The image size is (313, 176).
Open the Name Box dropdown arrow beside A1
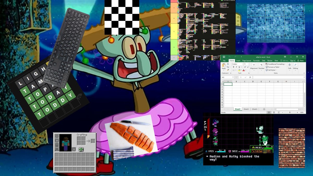pos(233,77)
